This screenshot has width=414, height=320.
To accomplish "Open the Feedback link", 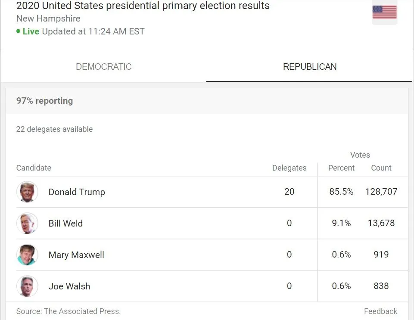I will click(380, 311).
